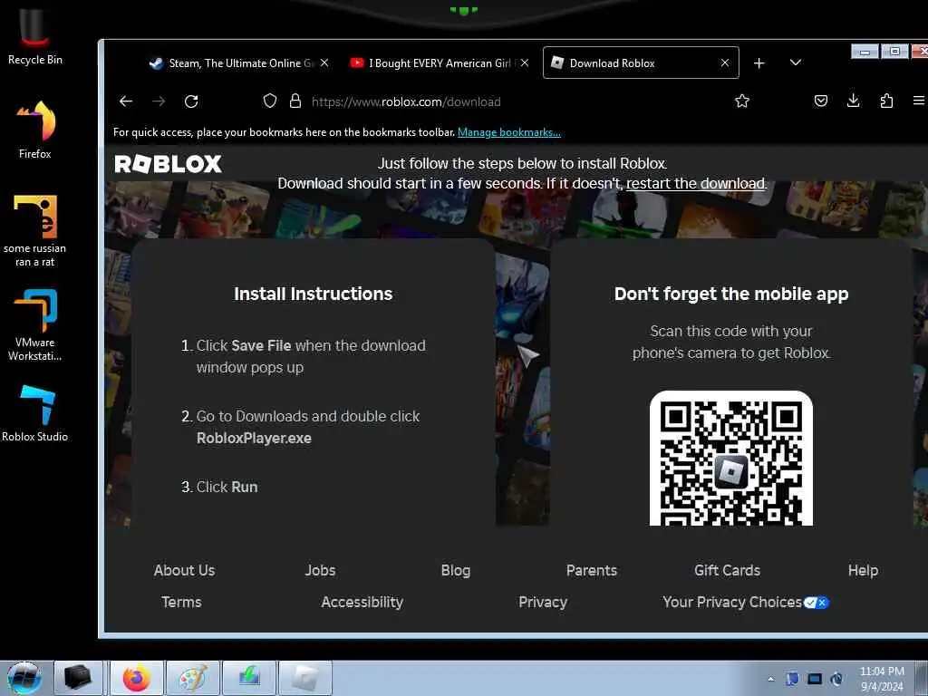The width and height of the screenshot is (928, 696).
Task: Open the Paint palette taskbar icon
Action: pyautogui.click(x=193, y=678)
